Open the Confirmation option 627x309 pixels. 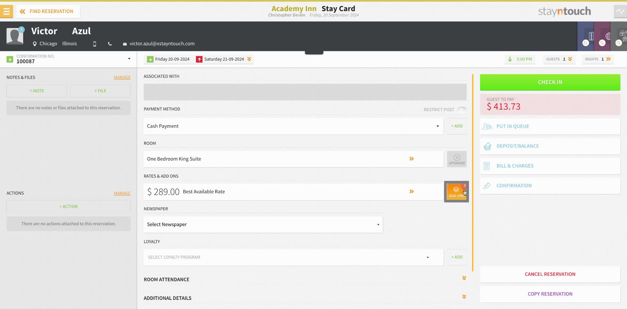[550, 186]
